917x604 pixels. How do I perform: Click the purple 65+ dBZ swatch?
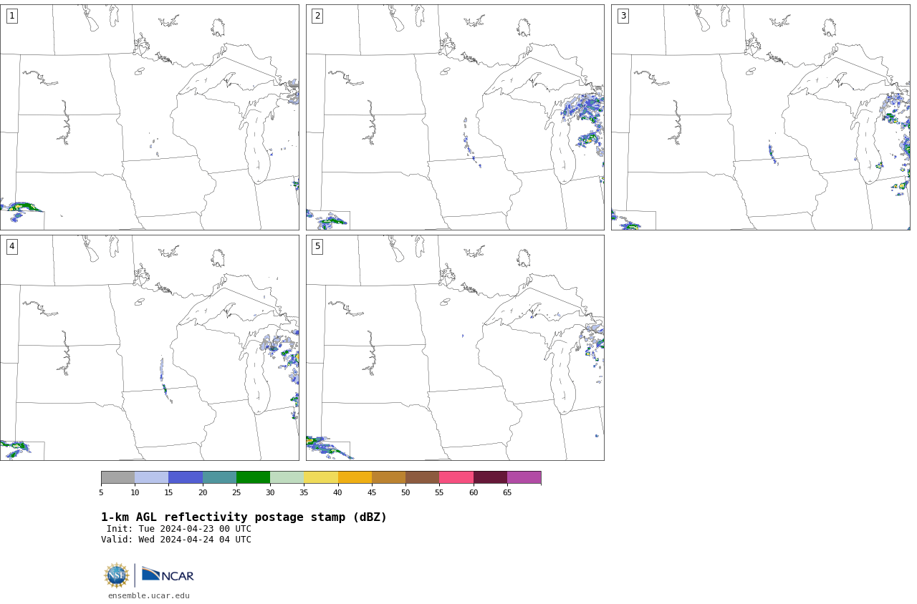(x=524, y=477)
